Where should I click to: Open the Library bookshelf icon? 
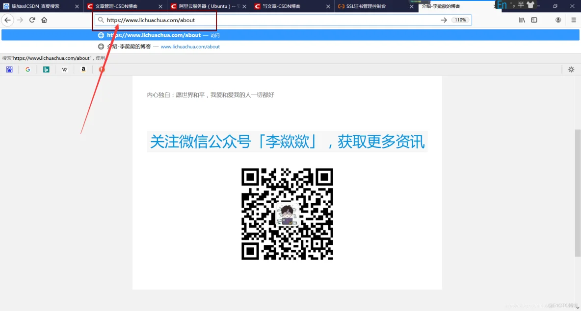point(522,20)
